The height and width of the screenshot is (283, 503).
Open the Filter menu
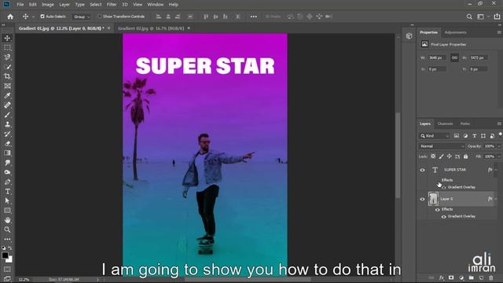point(112,5)
